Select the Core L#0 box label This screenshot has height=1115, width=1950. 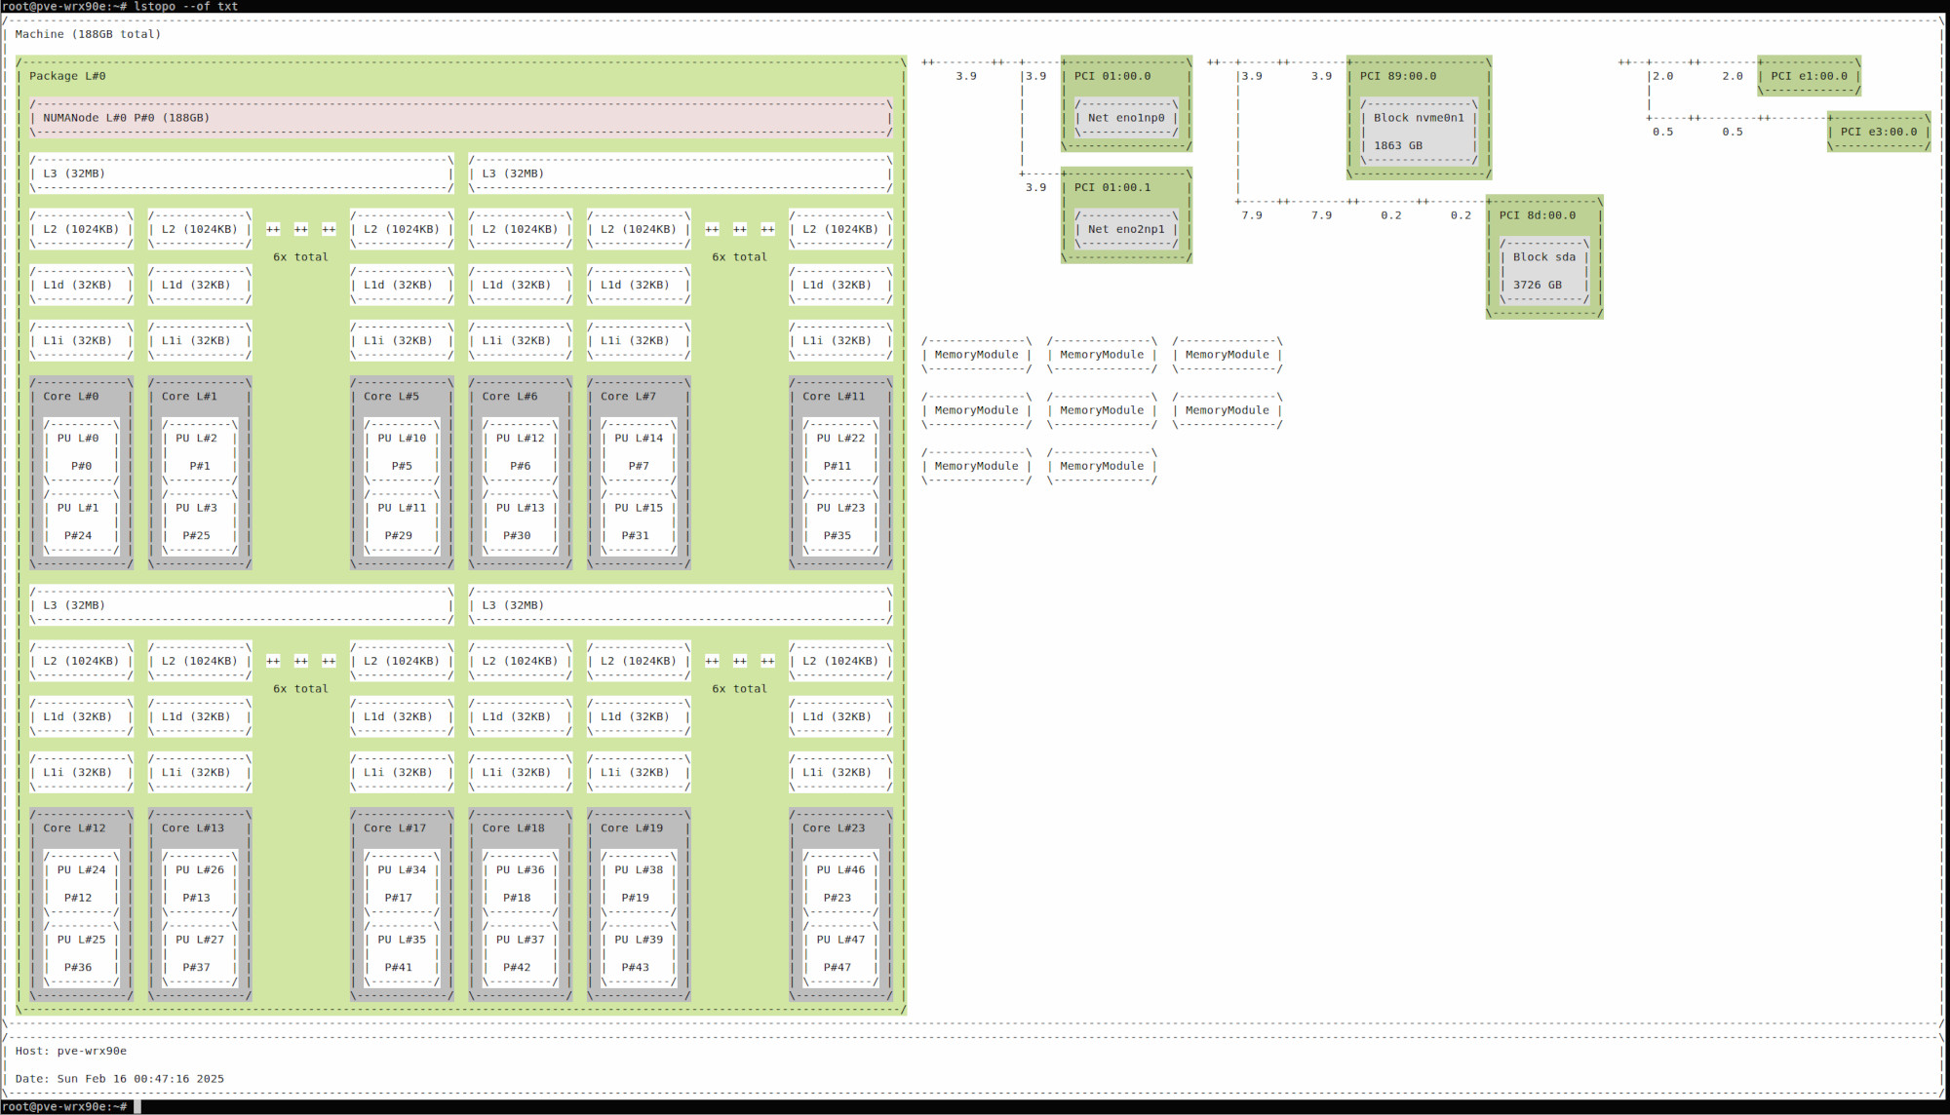(70, 397)
